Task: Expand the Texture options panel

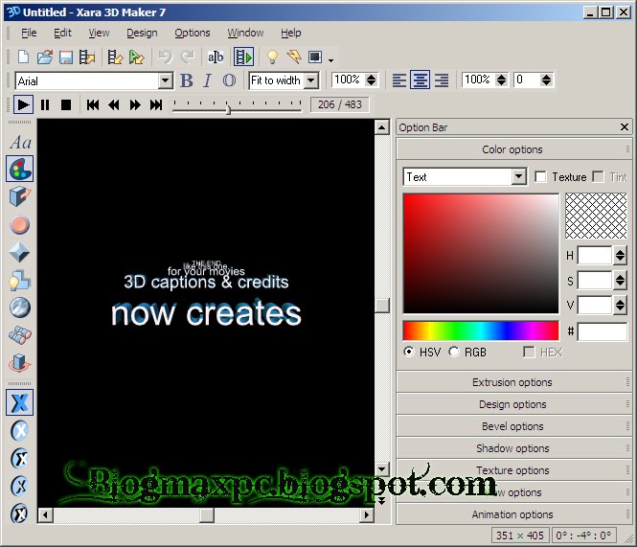Action: click(513, 470)
